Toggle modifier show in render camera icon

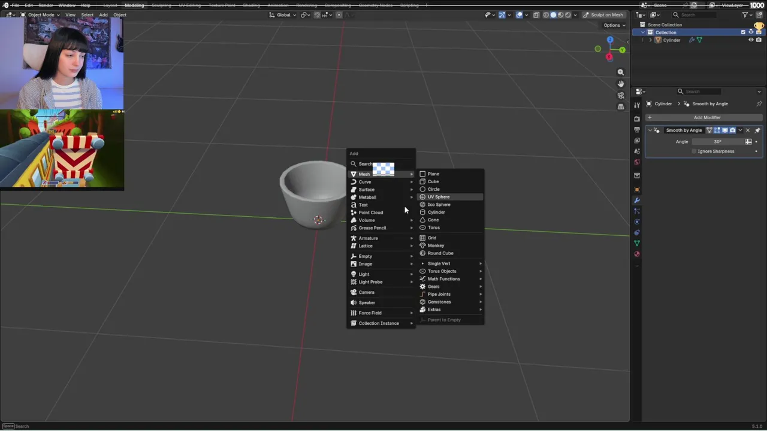click(732, 130)
